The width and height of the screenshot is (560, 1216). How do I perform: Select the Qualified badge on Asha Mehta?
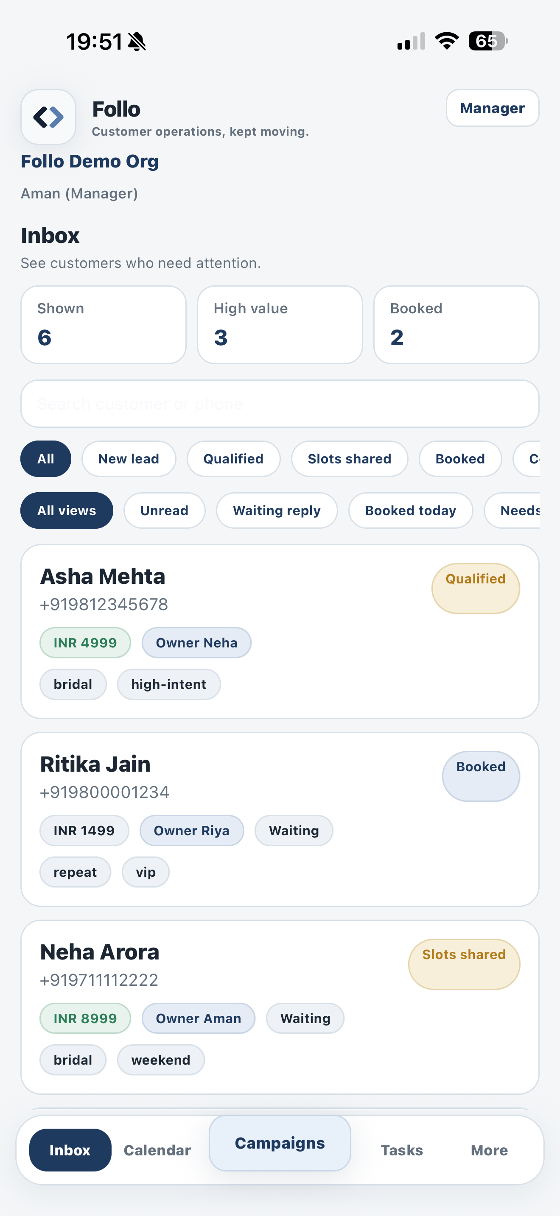475,588
